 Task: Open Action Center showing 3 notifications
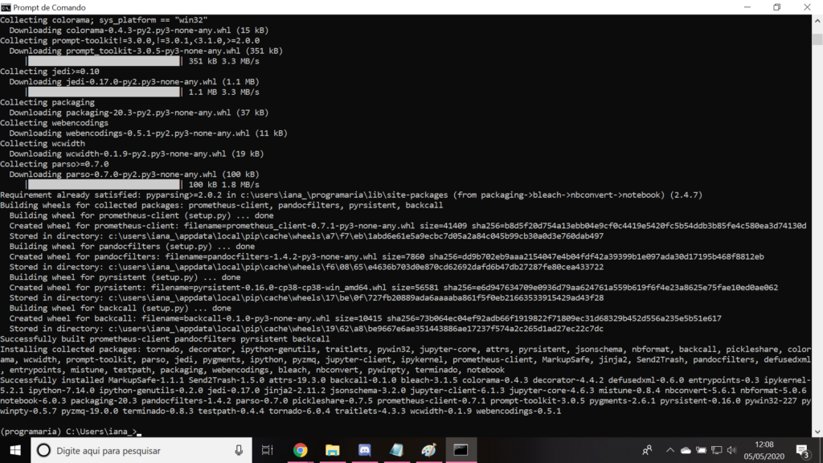tap(801, 450)
